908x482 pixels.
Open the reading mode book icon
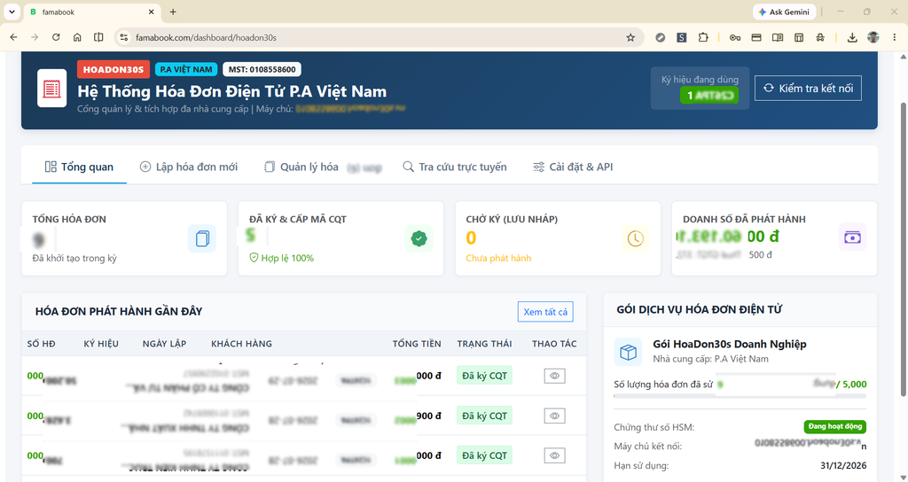[778, 37]
